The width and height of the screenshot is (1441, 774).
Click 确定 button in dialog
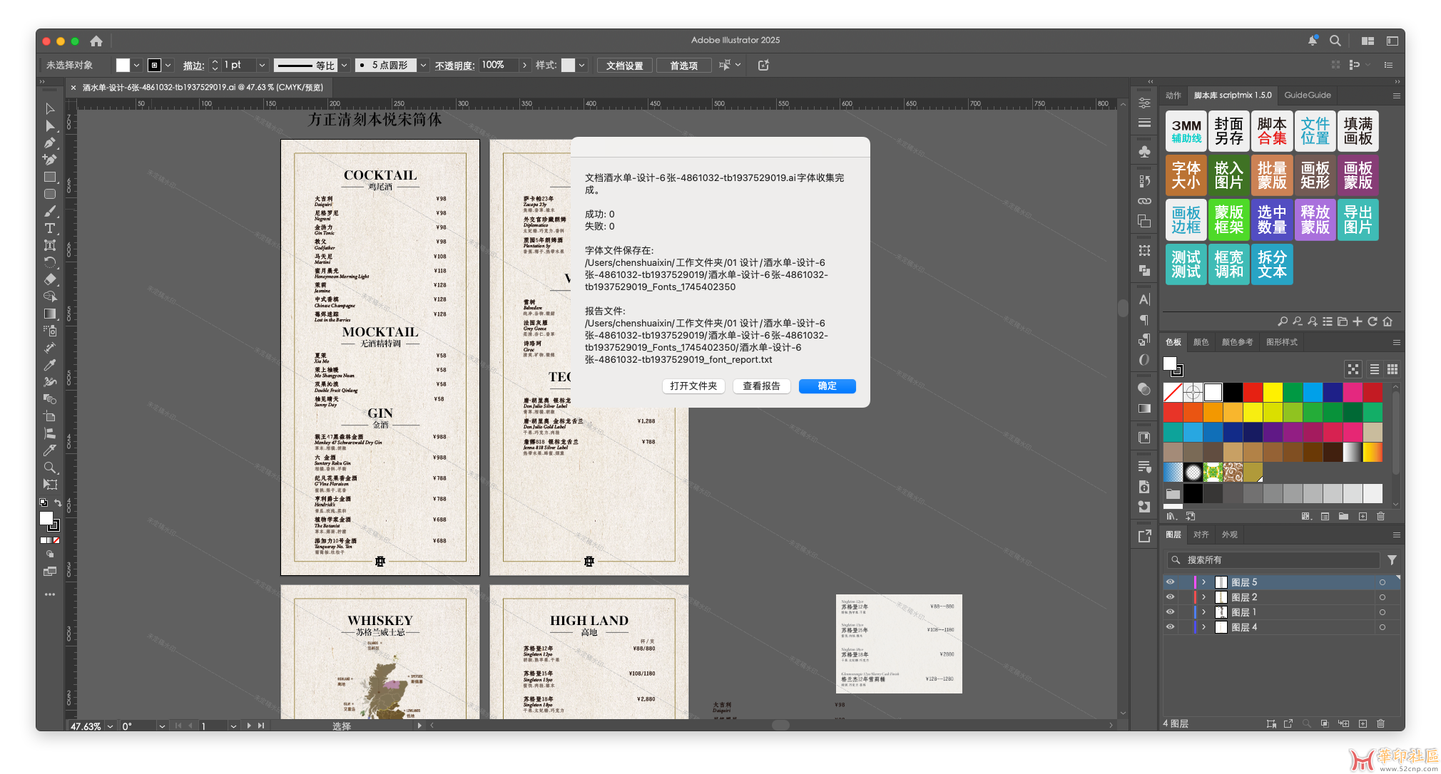click(x=827, y=386)
